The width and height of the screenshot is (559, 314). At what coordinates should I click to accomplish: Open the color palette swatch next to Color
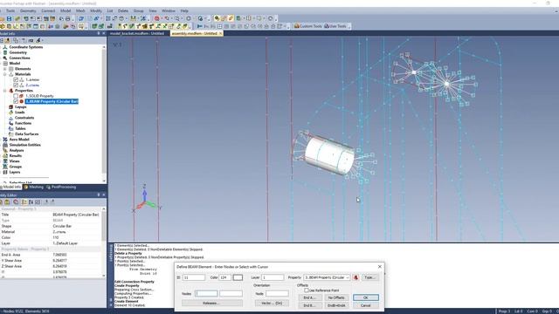[238, 277]
